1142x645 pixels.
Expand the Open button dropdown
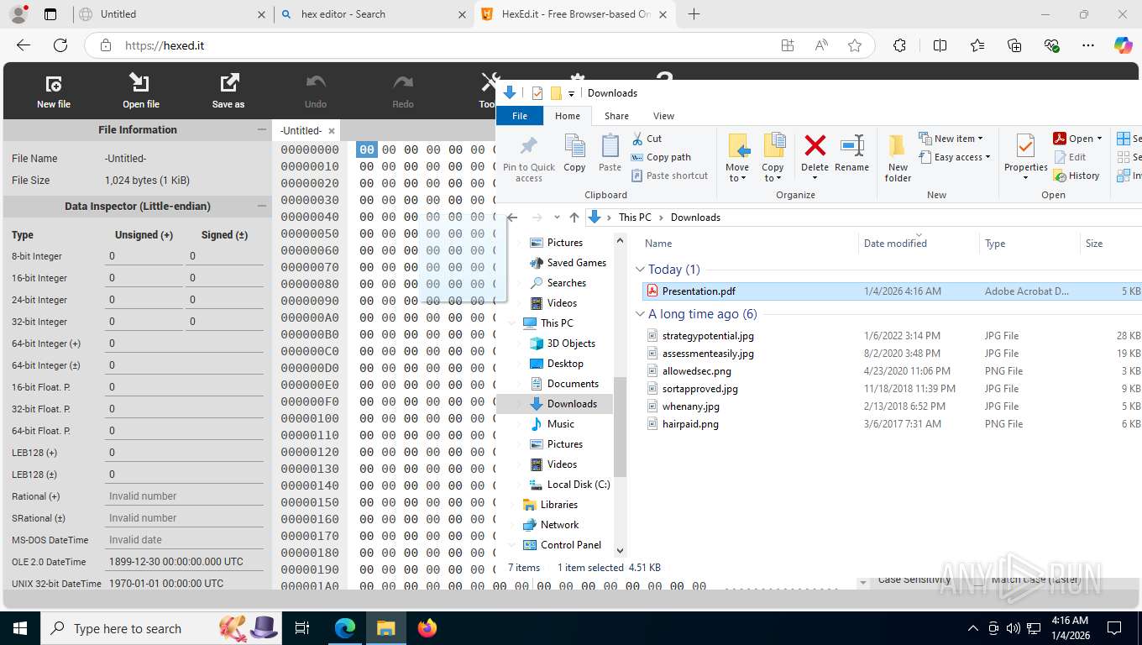(x=1099, y=139)
